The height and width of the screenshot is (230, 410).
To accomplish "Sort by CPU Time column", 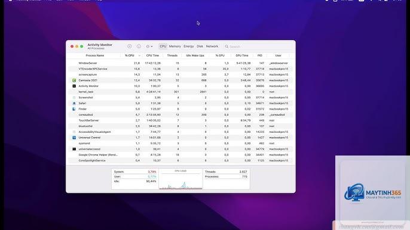I will click(x=152, y=55).
